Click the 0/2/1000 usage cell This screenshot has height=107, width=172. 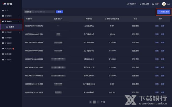pos(112,67)
